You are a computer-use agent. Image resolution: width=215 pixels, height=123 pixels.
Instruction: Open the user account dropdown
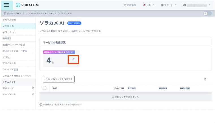197,5
